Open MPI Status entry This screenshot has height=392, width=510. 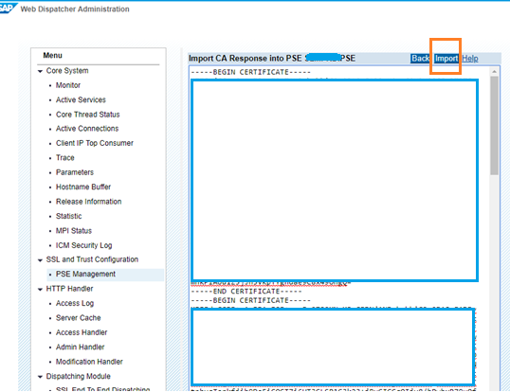click(x=74, y=231)
